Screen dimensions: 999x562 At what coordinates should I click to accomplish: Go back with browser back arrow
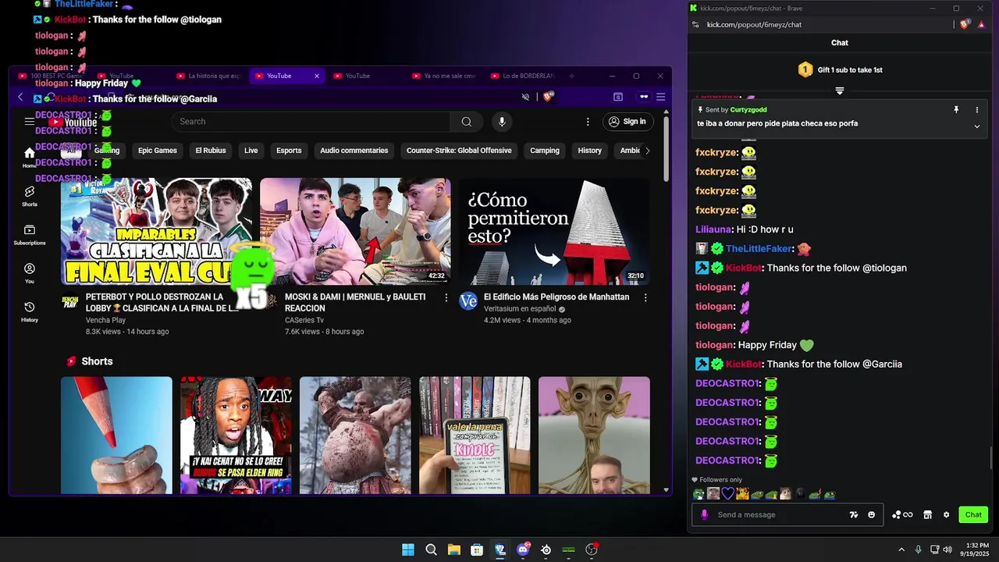point(20,98)
